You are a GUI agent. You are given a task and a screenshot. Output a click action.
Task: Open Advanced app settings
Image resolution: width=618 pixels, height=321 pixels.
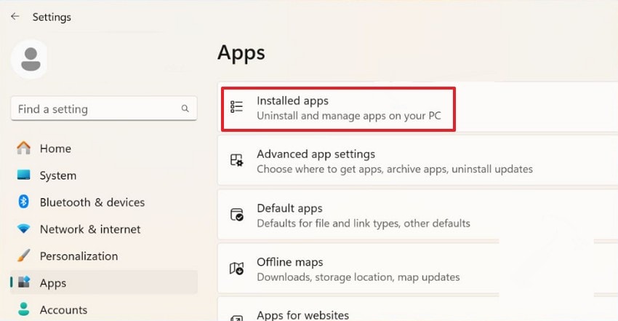[418, 160]
